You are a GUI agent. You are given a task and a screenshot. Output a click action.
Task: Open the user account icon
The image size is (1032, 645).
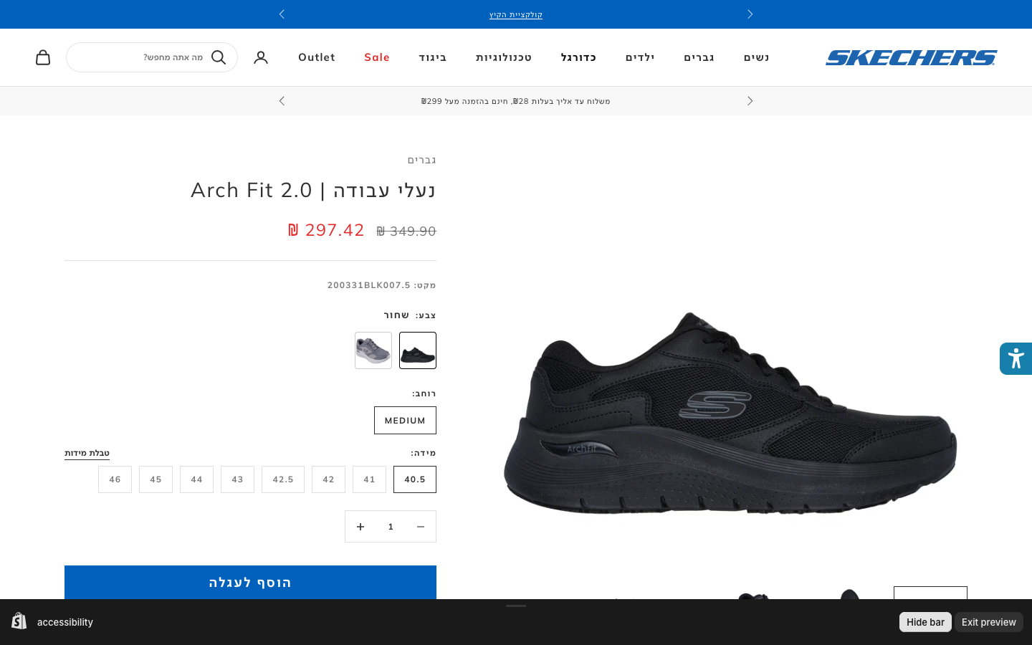(261, 57)
